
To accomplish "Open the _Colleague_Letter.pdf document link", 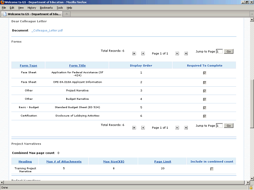I will click(47, 30).
